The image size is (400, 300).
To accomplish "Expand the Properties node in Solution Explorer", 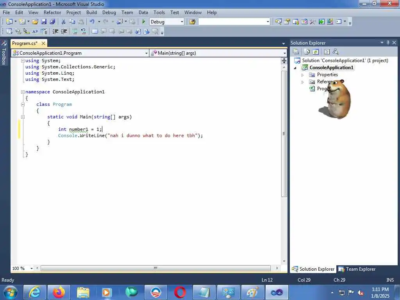I will click(x=303, y=75).
